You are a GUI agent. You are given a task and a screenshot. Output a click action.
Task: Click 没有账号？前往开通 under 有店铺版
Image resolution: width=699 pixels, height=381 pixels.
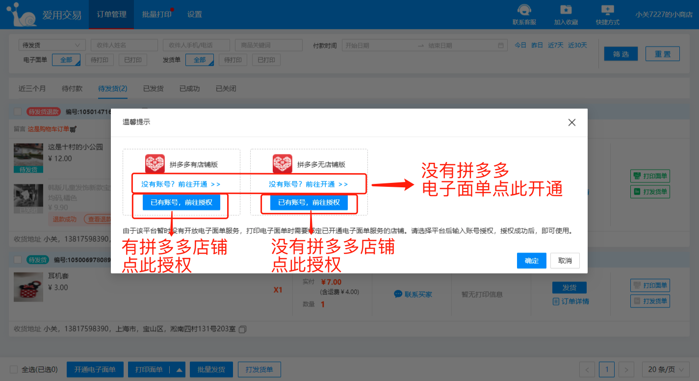181,184
